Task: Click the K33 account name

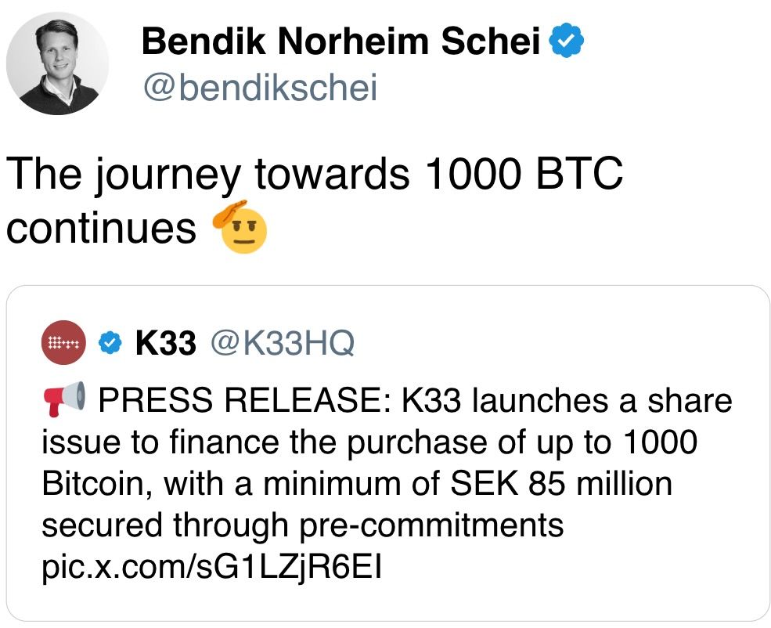Action: pos(165,342)
